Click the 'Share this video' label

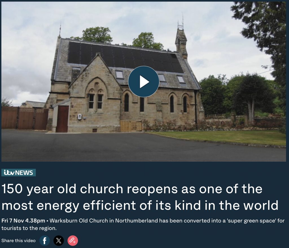point(18,240)
